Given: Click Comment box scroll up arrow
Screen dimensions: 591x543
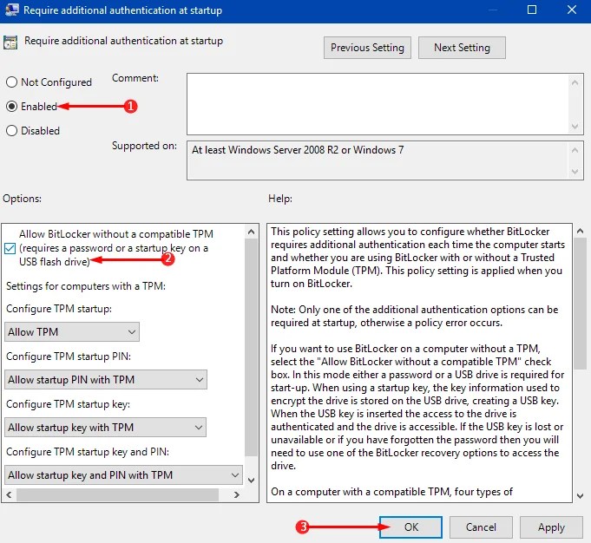Looking at the screenshot, I should 575,82.
